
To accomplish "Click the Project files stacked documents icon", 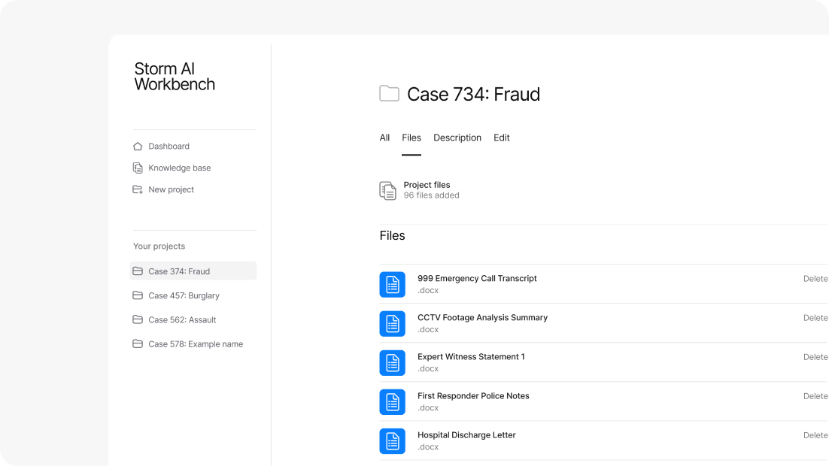I will point(387,190).
